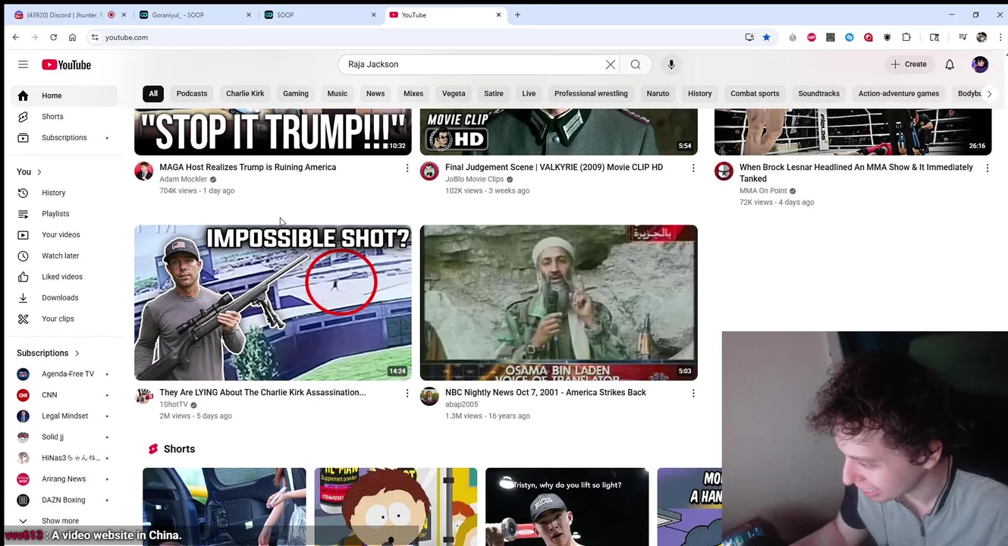Select the Professional wrestling filter chip
The image size is (1008, 546).
[591, 94]
